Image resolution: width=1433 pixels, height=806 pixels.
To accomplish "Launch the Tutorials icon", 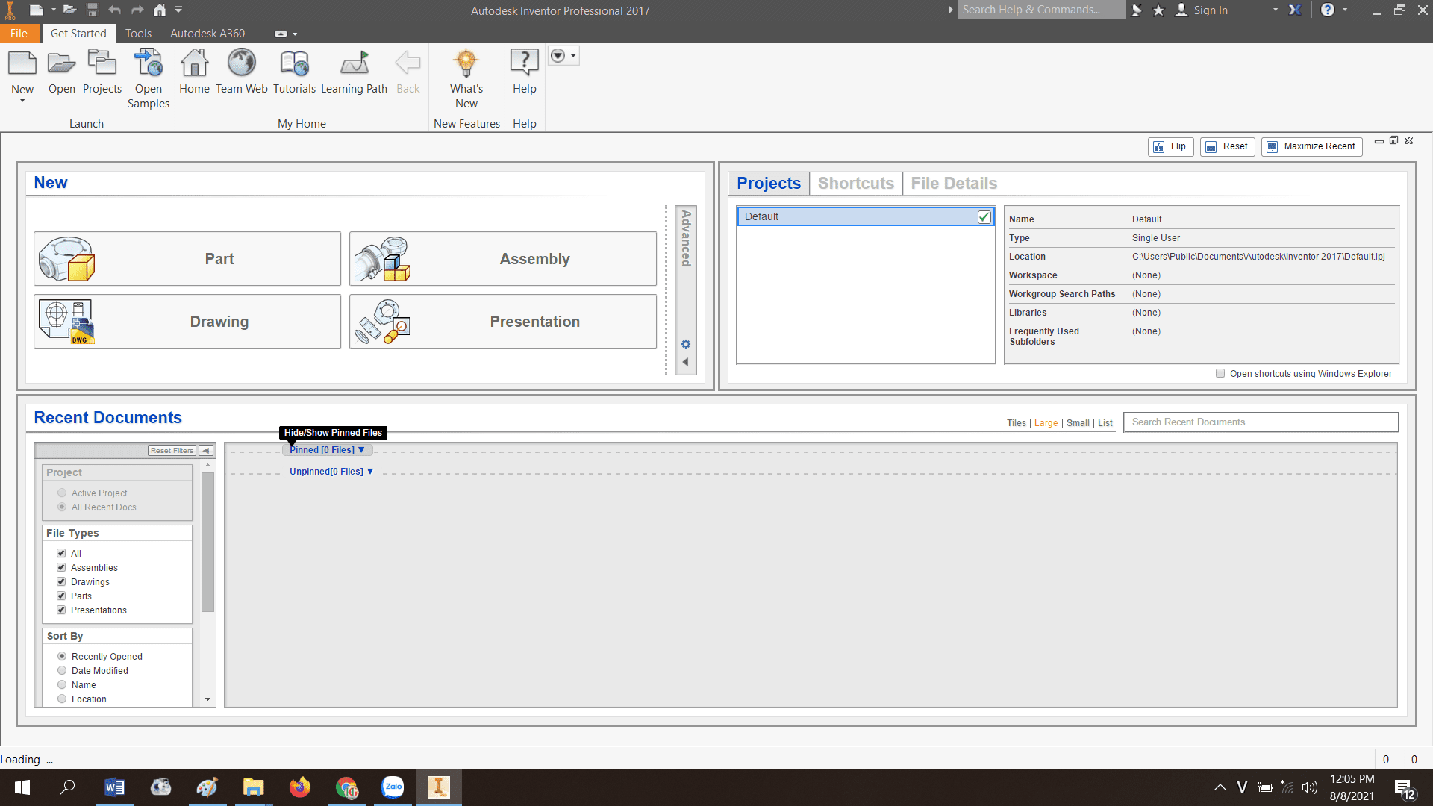I will click(294, 64).
